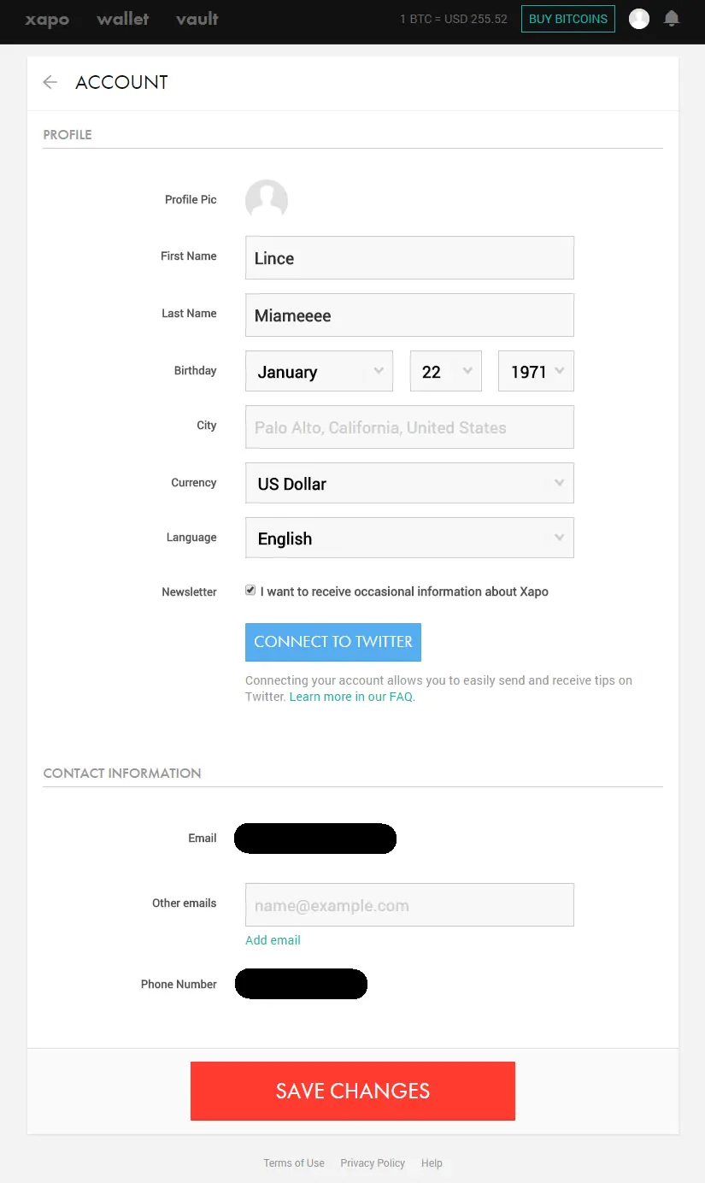The width and height of the screenshot is (705, 1183).
Task: Click the xapo logo
Action: pyautogui.click(x=47, y=19)
